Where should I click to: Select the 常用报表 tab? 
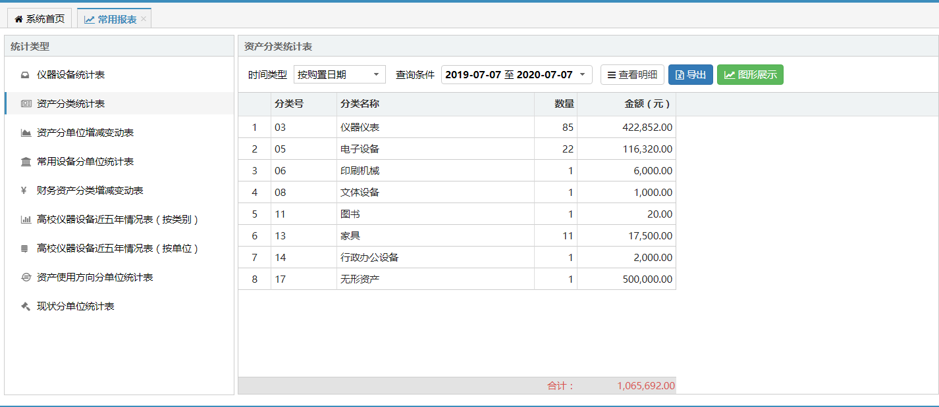[111, 19]
